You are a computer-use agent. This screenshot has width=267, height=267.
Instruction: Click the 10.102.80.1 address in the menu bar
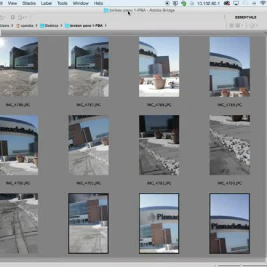coord(208,4)
